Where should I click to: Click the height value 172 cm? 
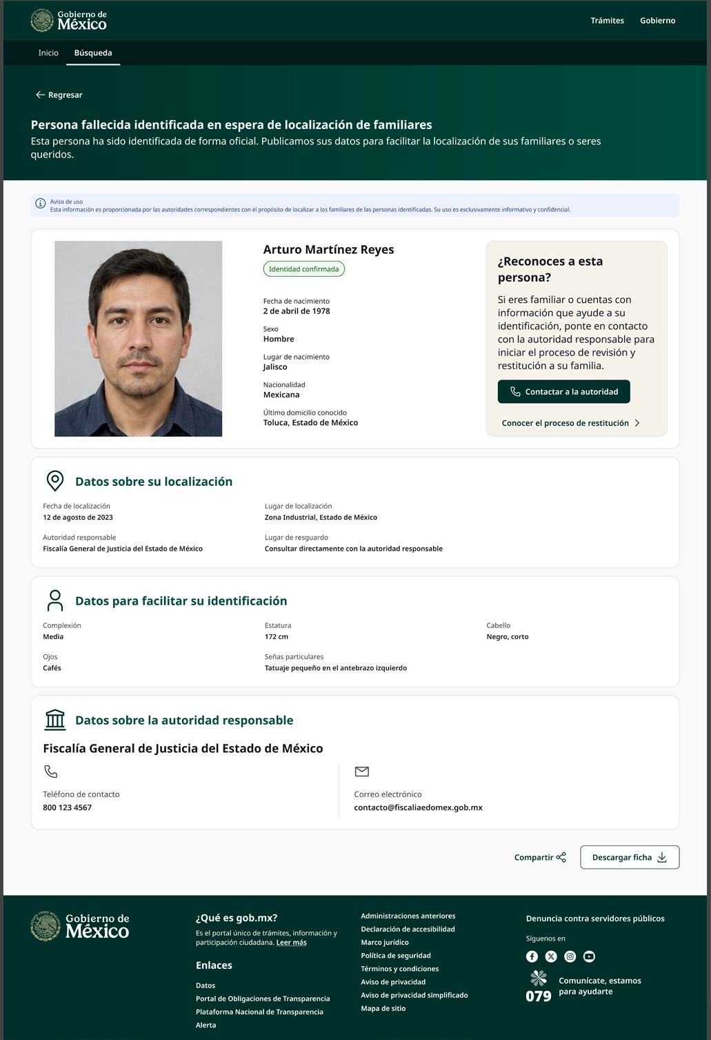pos(277,636)
